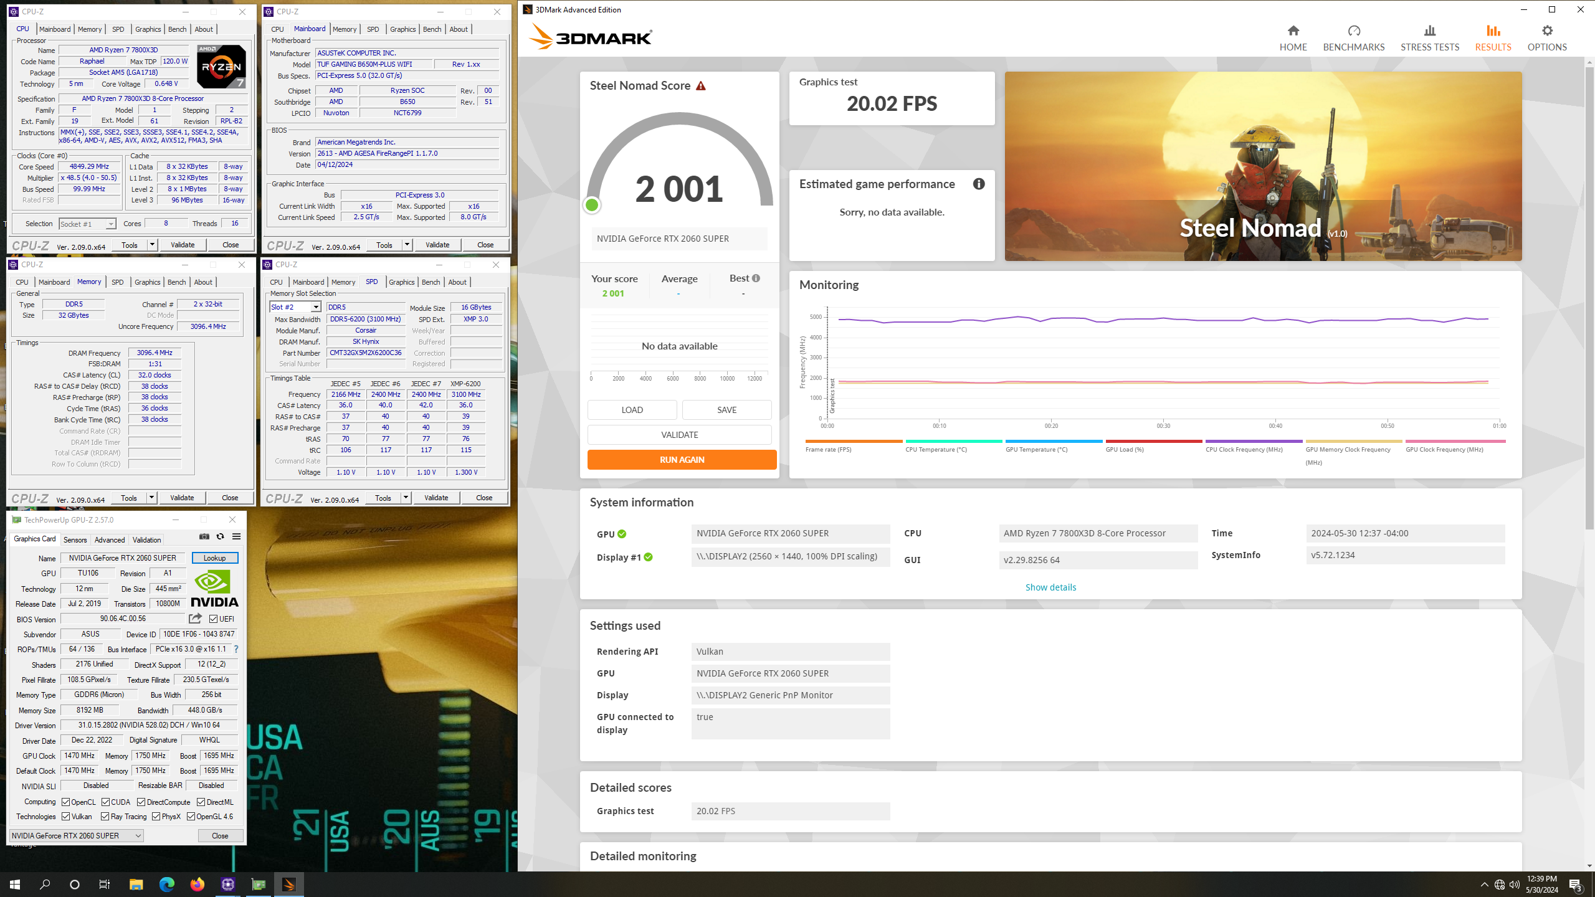Open Graphics tab in CPU-Z Mainboard window
Image resolution: width=1595 pixels, height=897 pixels.
coord(402,29)
